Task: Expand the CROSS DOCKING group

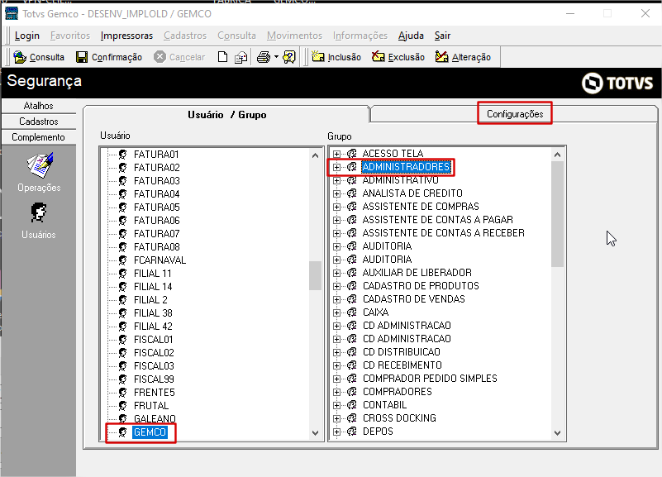Action: [x=336, y=418]
